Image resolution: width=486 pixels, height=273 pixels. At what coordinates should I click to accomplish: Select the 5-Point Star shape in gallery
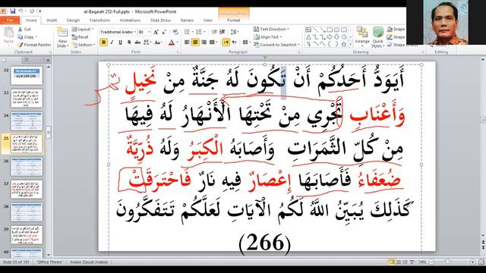(x=344, y=44)
